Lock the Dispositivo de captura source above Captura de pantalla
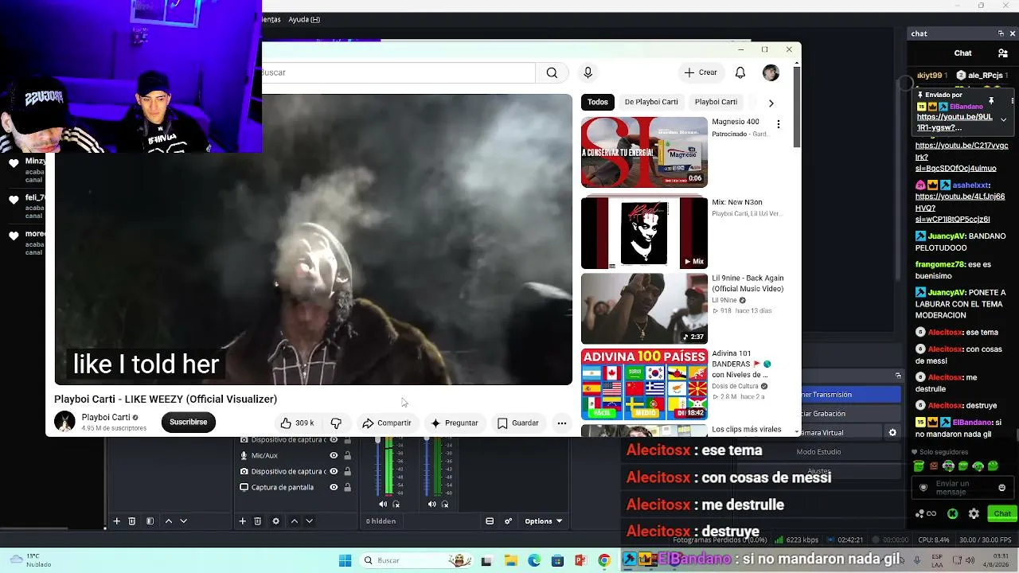 pyautogui.click(x=347, y=471)
